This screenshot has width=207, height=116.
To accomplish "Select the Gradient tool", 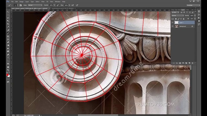I will (8, 45).
